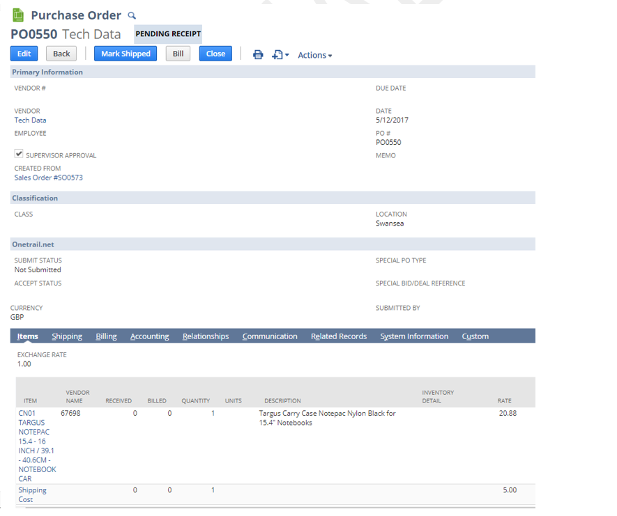Image resolution: width=617 pixels, height=516 pixels.
Task: Select the Accounting tab
Action: [149, 336]
